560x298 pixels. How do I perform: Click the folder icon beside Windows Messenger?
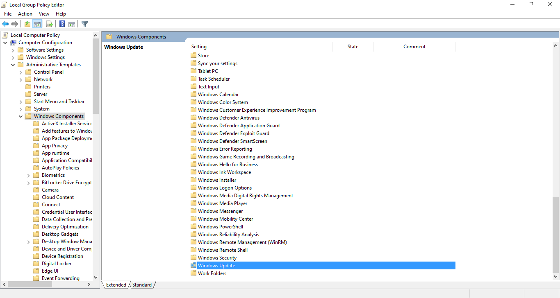coord(193,211)
